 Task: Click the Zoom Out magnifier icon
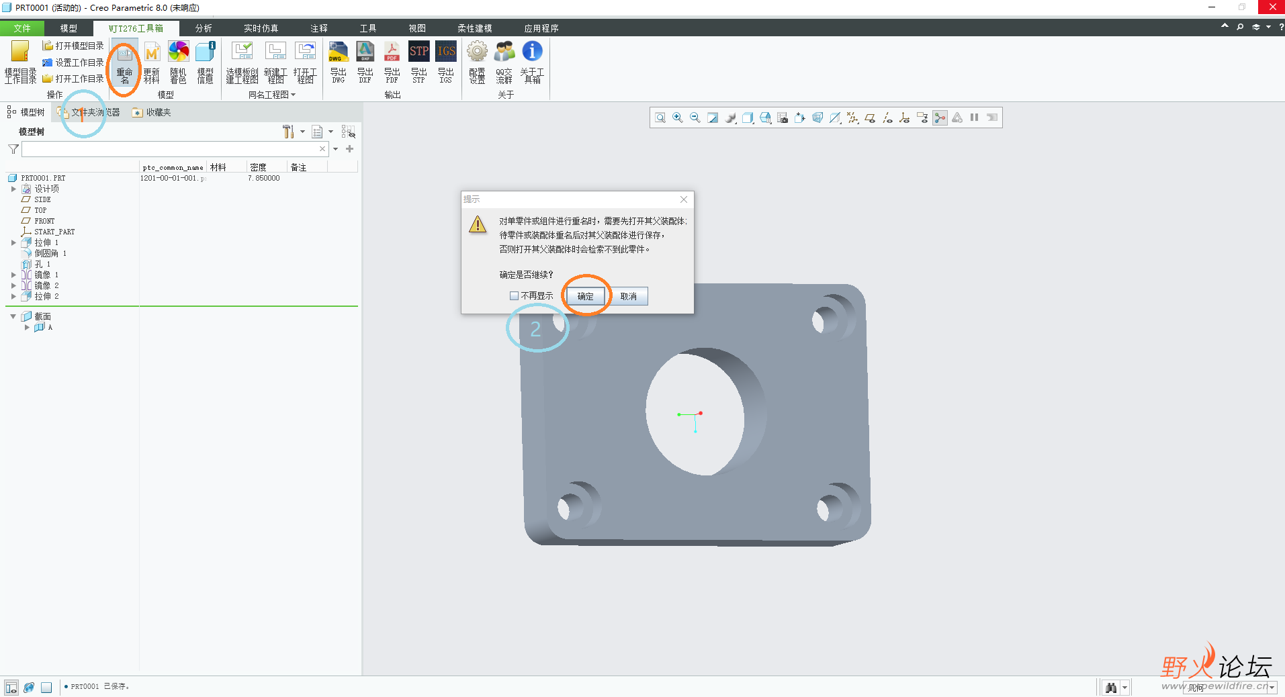point(695,118)
